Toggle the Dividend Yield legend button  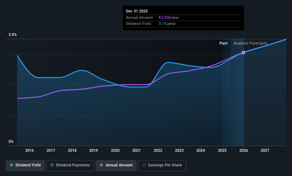tap(25, 165)
